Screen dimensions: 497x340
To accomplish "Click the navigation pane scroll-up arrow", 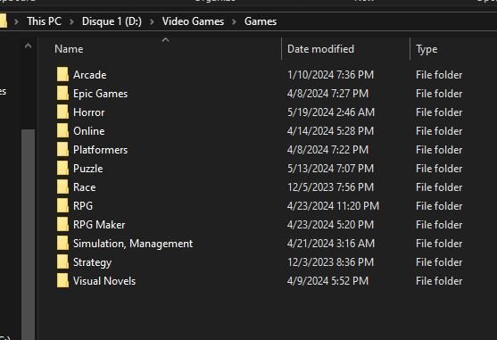I will (29, 46).
